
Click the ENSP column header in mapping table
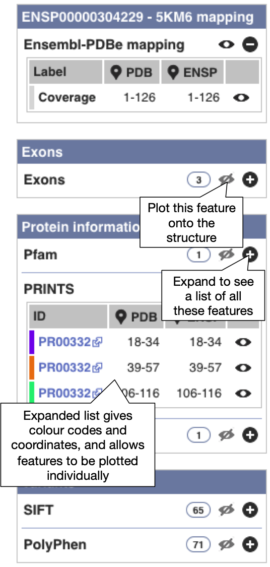(x=192, y=72)
